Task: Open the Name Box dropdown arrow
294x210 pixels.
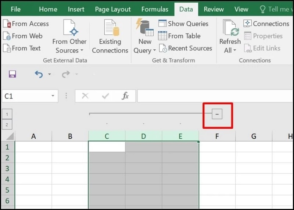Action: (x=53, y=96)
